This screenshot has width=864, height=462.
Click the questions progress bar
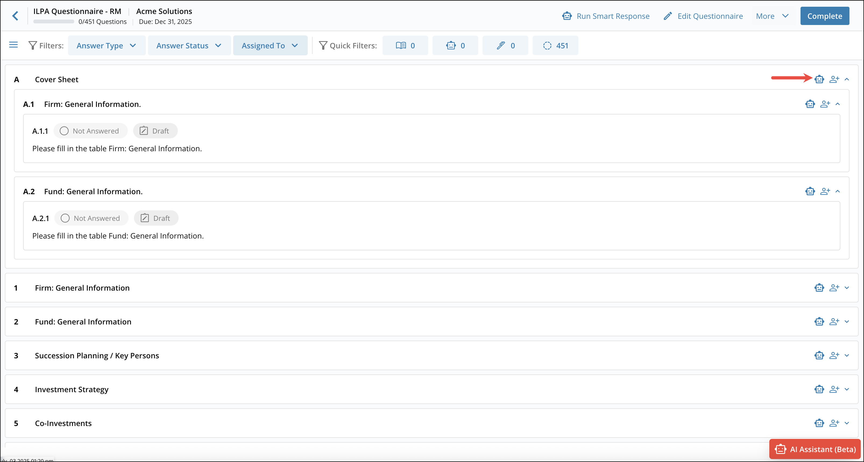pos(53,21)
